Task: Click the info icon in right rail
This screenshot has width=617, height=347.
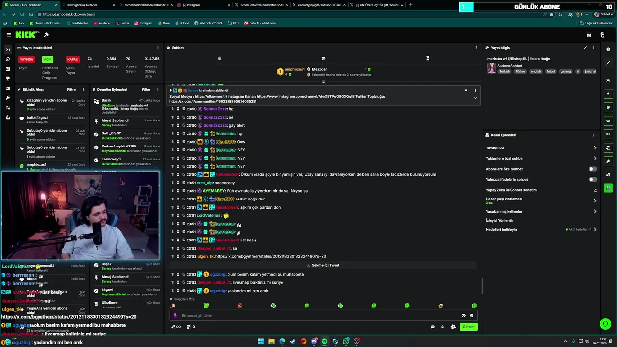Action: click(608, 49)
